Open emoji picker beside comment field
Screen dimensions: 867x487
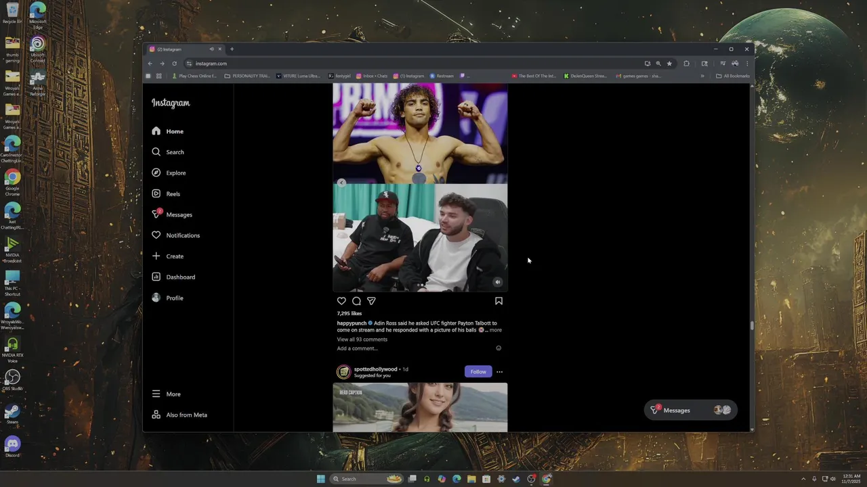[499, 348]
